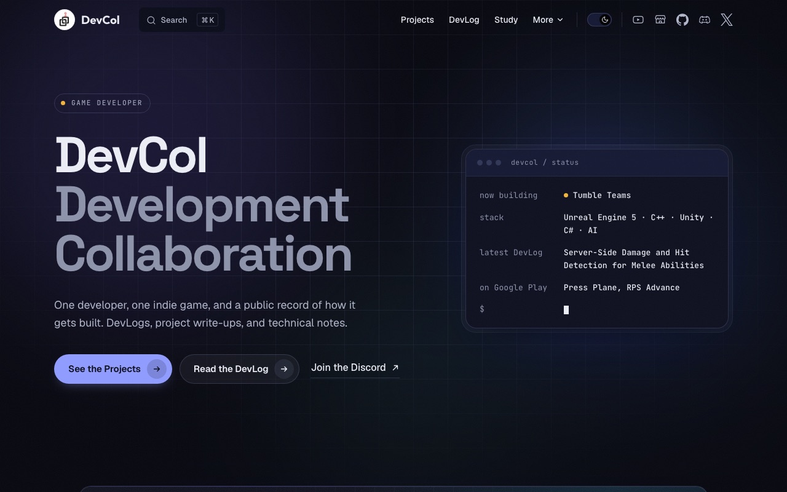Open the YouTube channel icon
This screenshot has width=787, height=492.
coord(638,20)
